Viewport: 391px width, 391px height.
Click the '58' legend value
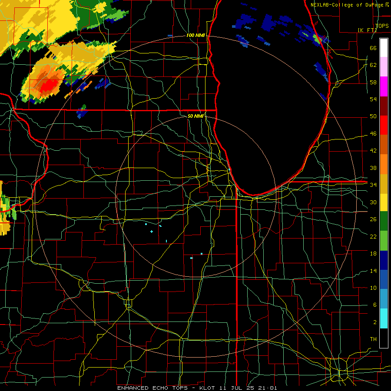(x=373, y=82)
